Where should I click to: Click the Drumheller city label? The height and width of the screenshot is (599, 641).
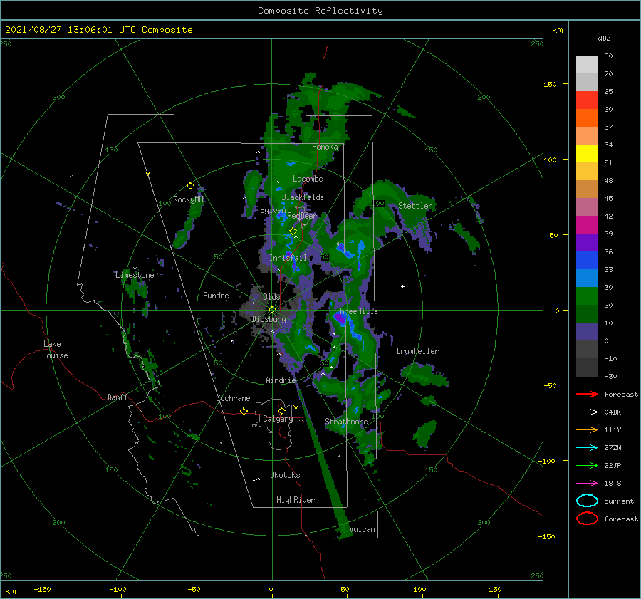pyautogui.click(x=417, y=351)
